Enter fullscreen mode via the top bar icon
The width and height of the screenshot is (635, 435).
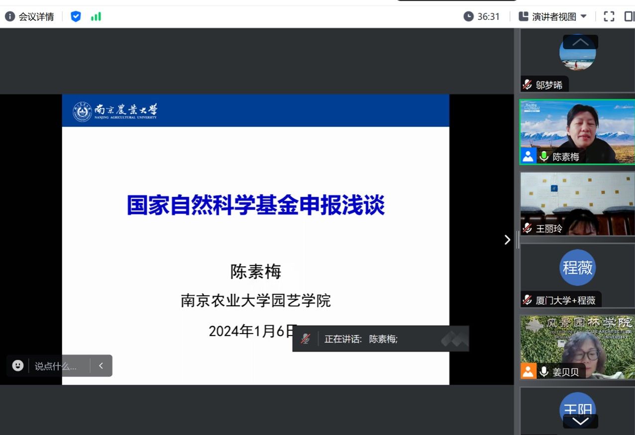[x=609, y=16]
